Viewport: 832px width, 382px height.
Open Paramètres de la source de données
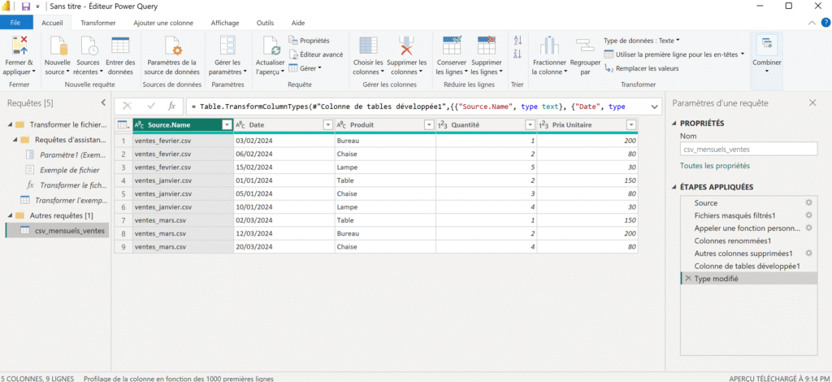pyautogui.click(x=171, y=46)
